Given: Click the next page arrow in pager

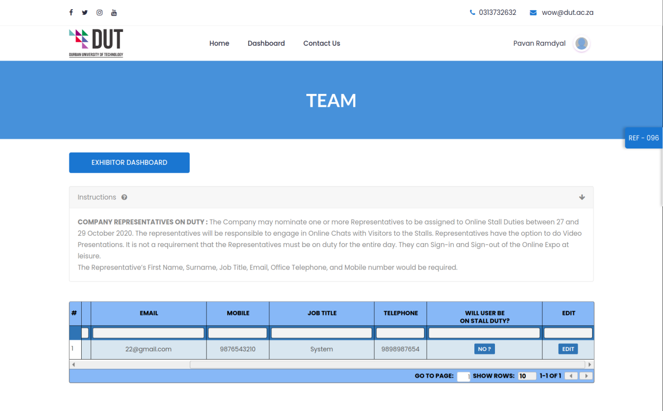Looking at the screenshot, I should pyautogui.click(x=586, y=376).
